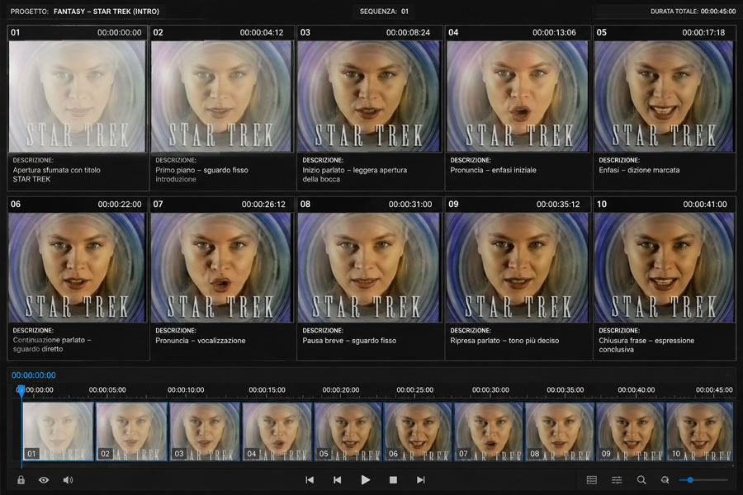Click frame 07 timecode 00:00:26:12
Viewport: 743px width, 495px height.
pos(263,204)
